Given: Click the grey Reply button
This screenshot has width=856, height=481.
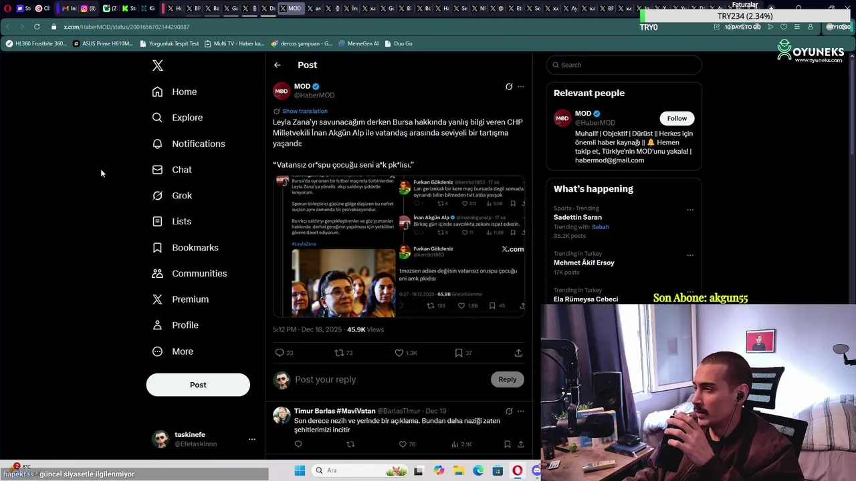Looking at the screenshot, I should coord(508,379).
